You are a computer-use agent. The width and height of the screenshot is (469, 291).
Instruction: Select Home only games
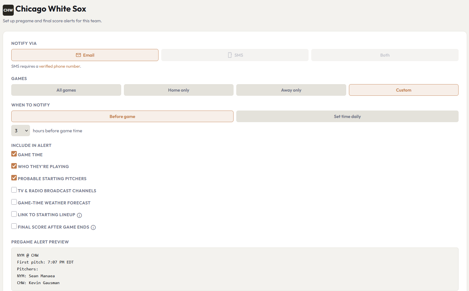(x=179, y=90)
